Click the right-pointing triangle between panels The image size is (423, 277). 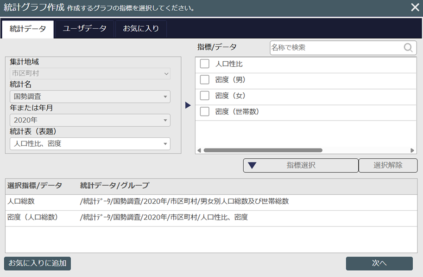click(x=188, y=105)
